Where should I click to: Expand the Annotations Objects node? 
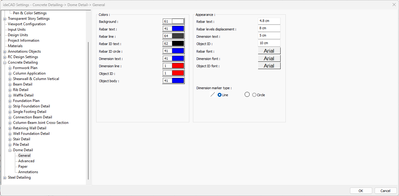(x=5, y=51)
